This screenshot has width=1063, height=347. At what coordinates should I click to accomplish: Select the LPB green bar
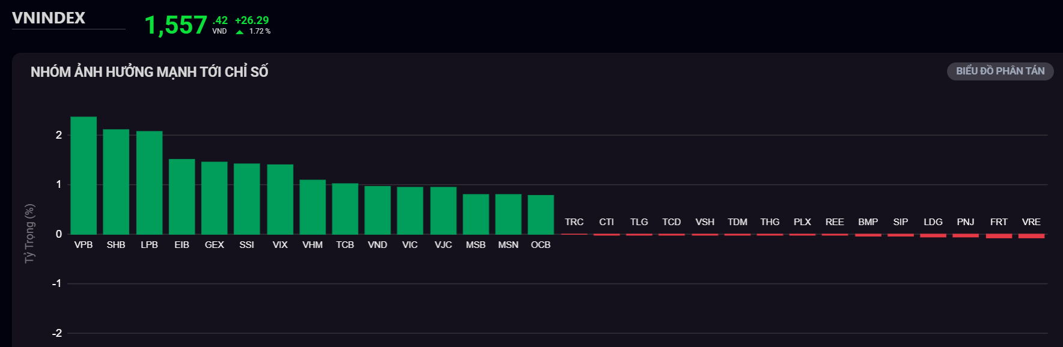(149, 183)
